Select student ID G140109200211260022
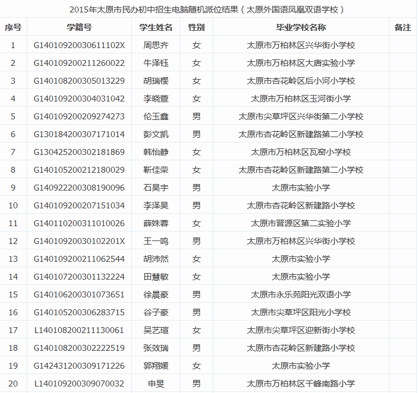This screenshot has height=393, width=418. click(x=79, y=63)
